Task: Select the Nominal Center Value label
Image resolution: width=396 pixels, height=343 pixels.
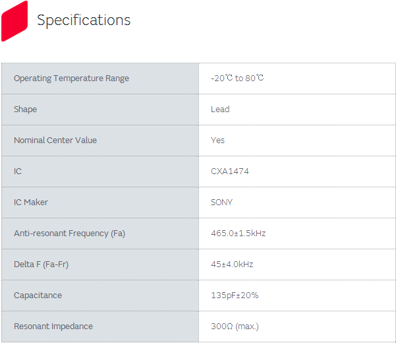Action: tap(55, 140)
